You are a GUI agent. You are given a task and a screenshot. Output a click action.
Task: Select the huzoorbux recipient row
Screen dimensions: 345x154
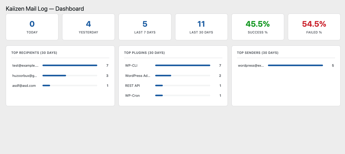(x=60, y=76)
